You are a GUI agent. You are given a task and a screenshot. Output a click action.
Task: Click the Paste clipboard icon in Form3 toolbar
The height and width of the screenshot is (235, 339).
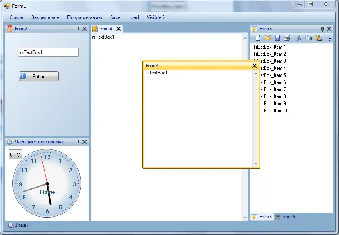pos(318,38)
